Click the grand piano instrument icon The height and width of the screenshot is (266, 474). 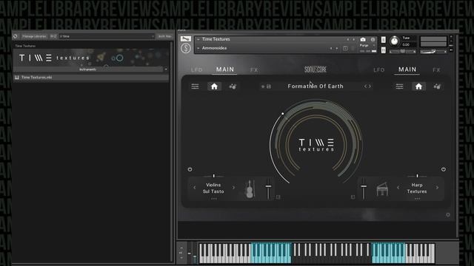(382, 189)
